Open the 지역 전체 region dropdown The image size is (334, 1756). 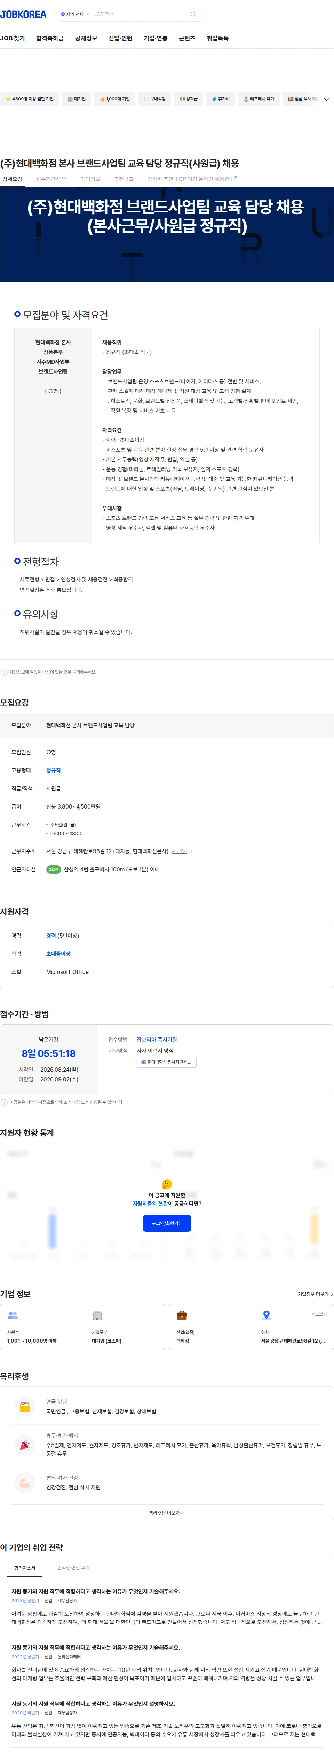click(x=75, y=14)
